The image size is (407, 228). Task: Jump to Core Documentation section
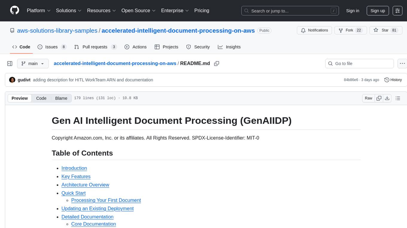(x=93, y=224)
